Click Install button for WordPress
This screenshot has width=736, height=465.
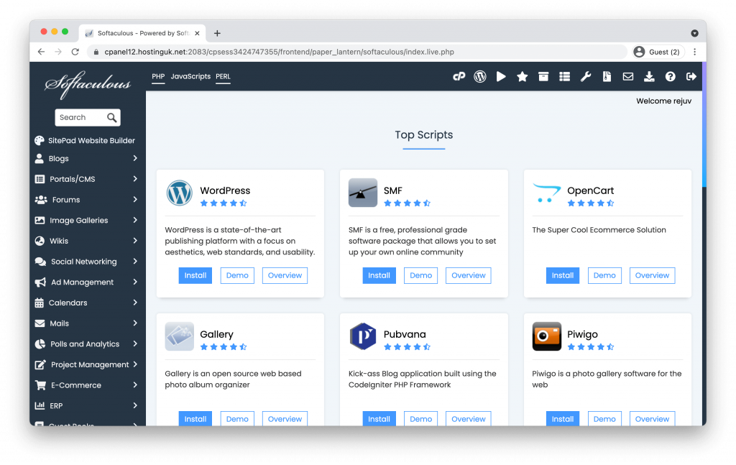point(195,275)
